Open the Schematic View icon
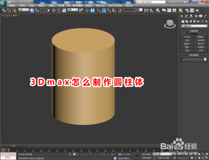Viewport: 209px width, 160px height. (174, 10)
